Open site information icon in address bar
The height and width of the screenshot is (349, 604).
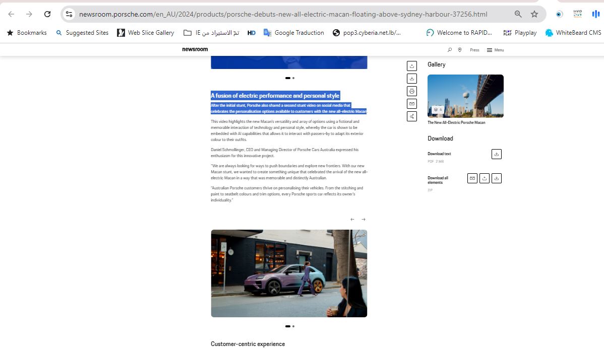69,14
